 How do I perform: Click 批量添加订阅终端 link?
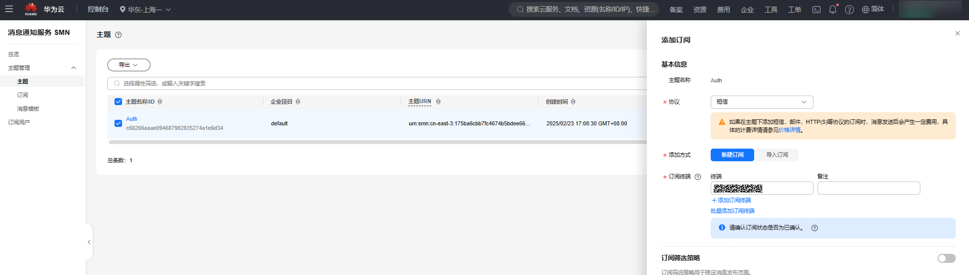[732, 211]
